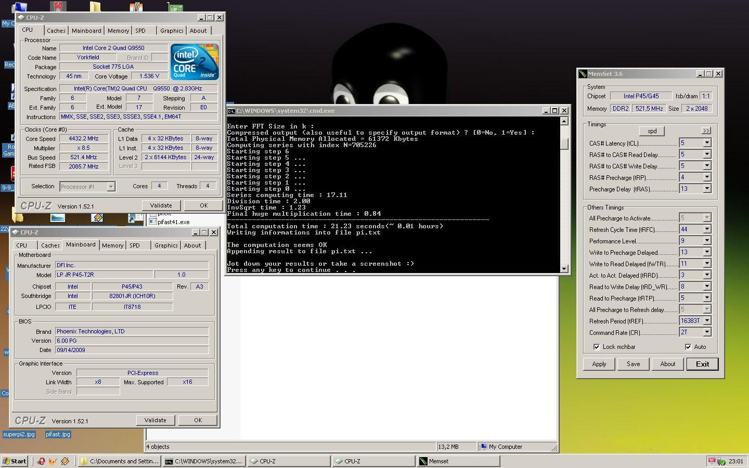Open the Performance Level dropdown
Screen dimensions: 749x468
[x=707, y=241]
